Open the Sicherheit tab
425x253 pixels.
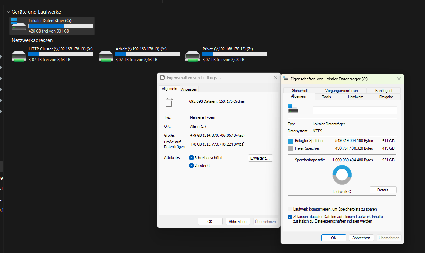[x=300, y=91]
